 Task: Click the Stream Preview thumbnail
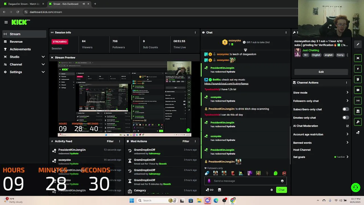125,99
